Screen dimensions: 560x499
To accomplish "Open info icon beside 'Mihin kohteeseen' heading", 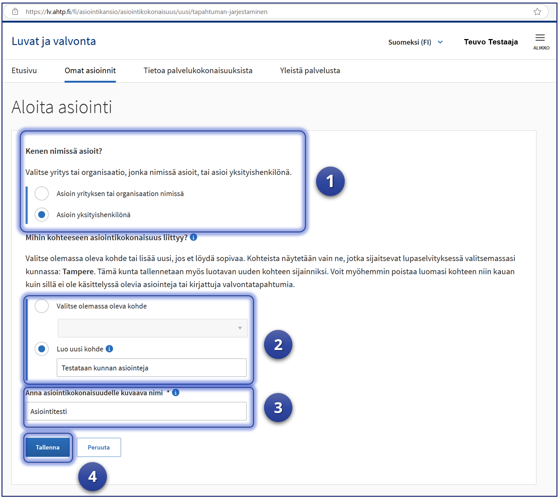I will (193, 237).
